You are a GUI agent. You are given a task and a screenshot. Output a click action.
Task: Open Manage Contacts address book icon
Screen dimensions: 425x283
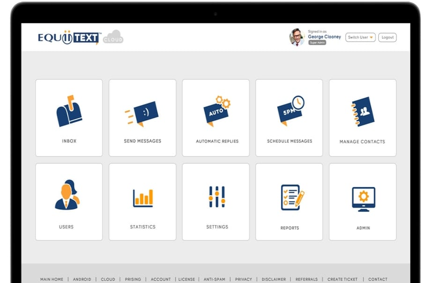[363, 112]
